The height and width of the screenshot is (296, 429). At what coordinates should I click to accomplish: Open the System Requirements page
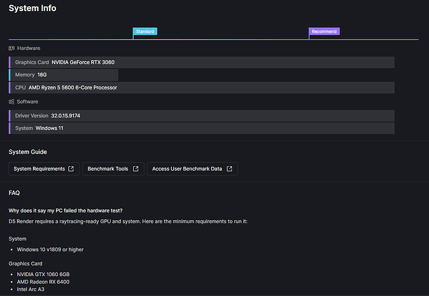pos(39,169)
